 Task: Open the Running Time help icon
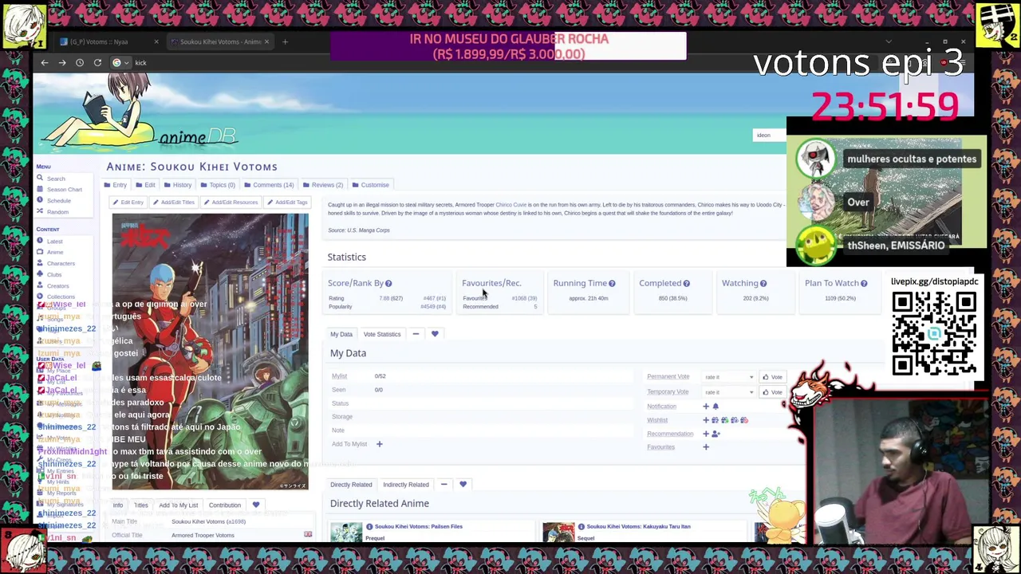(612, 283)
